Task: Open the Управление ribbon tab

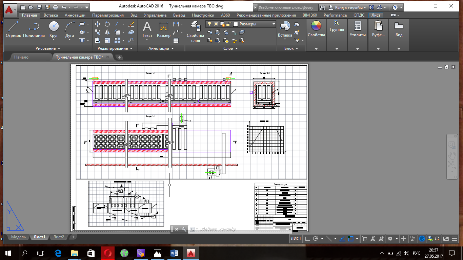Action: tap(155, 15)
